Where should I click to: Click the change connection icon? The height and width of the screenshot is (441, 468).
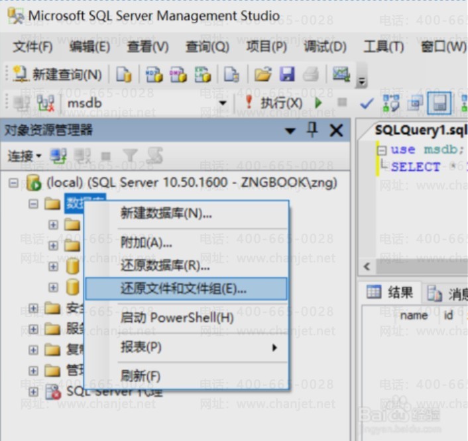(46, 103)
